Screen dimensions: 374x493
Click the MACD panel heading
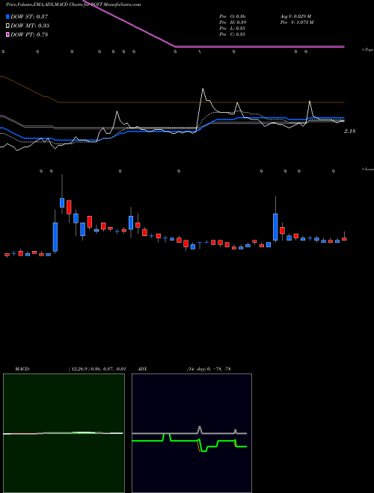(22, 369)
